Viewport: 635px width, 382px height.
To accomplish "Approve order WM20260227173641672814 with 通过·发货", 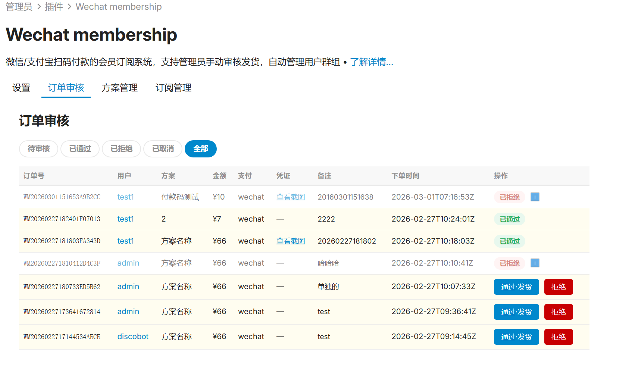I will [x=516, y=312].
